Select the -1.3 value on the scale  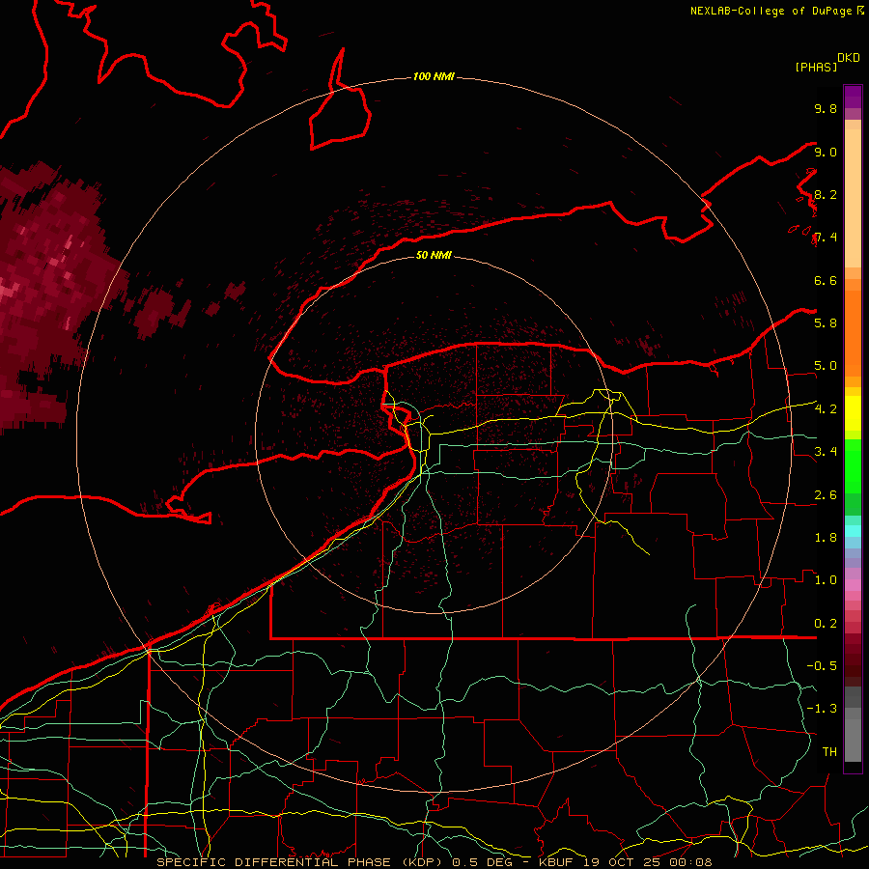822,709
